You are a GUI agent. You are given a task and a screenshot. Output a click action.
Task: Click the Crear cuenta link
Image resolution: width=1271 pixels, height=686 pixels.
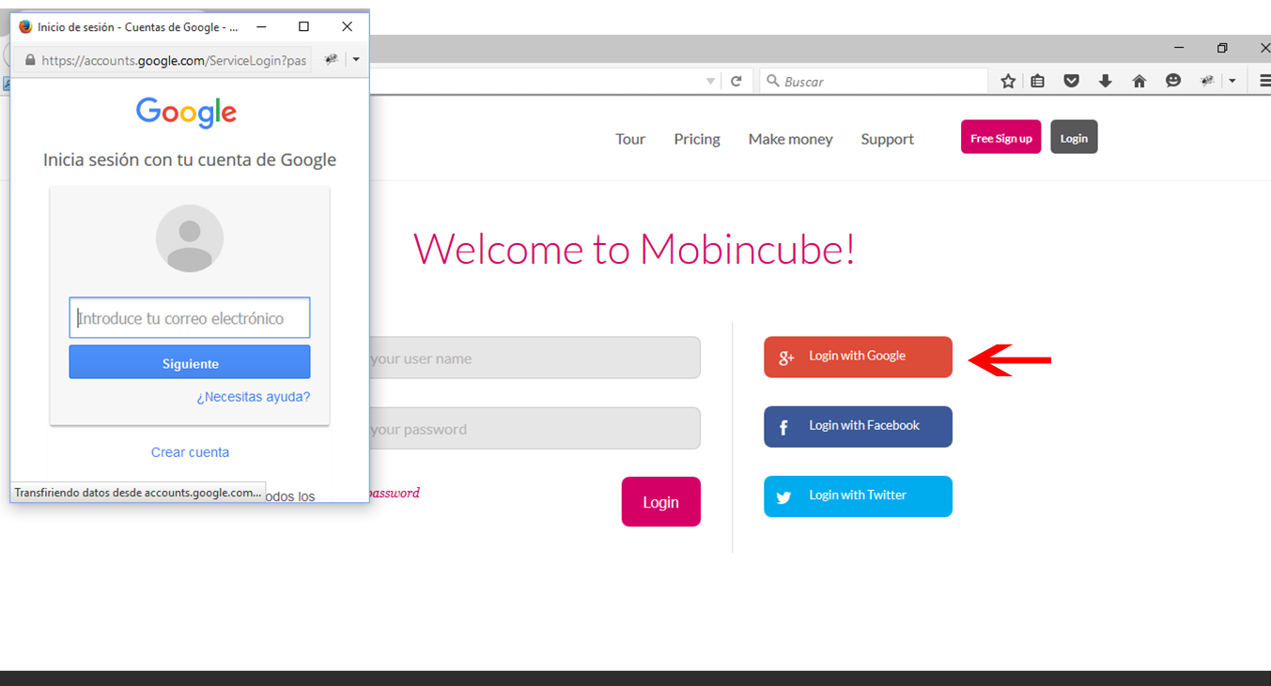pyautogui.click(x=190, y=452)
